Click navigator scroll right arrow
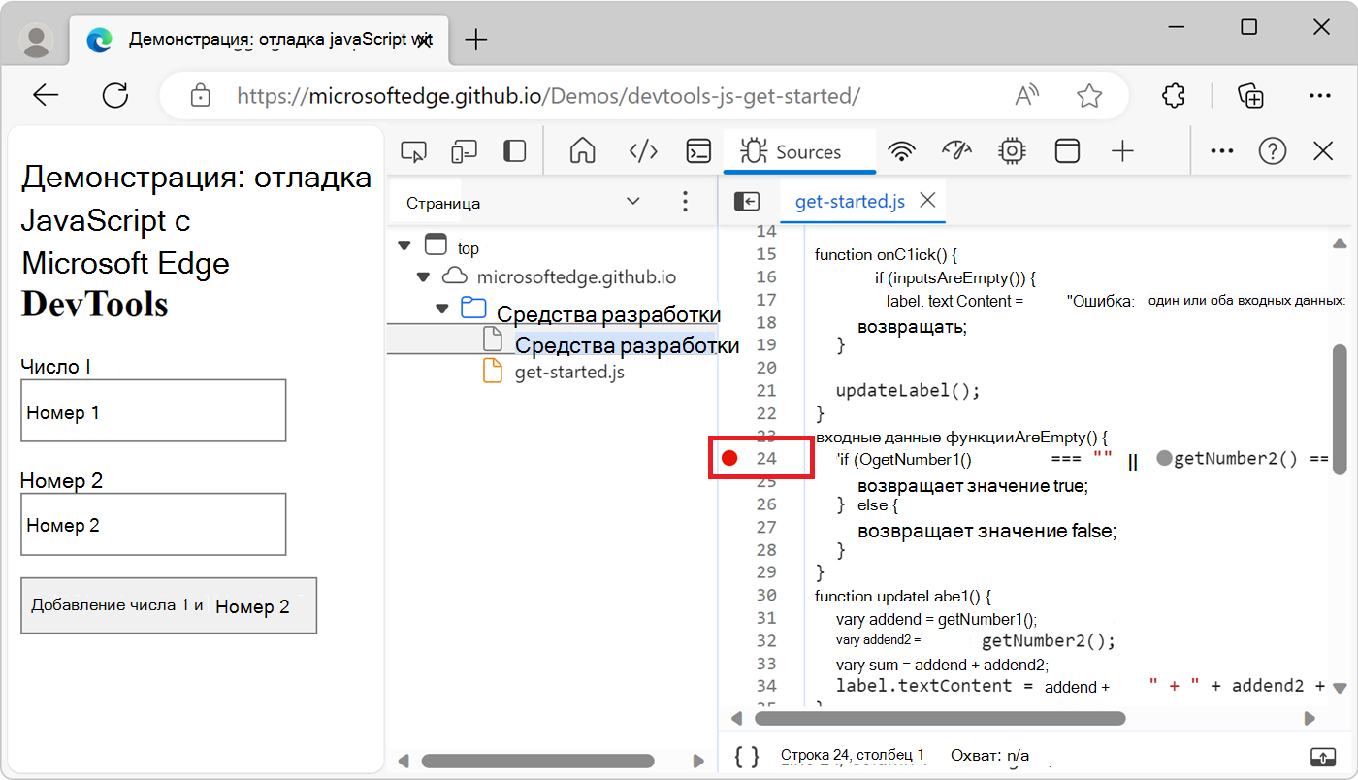The width and height of the screenshot is (1358, 780). (x=698, y=761)
